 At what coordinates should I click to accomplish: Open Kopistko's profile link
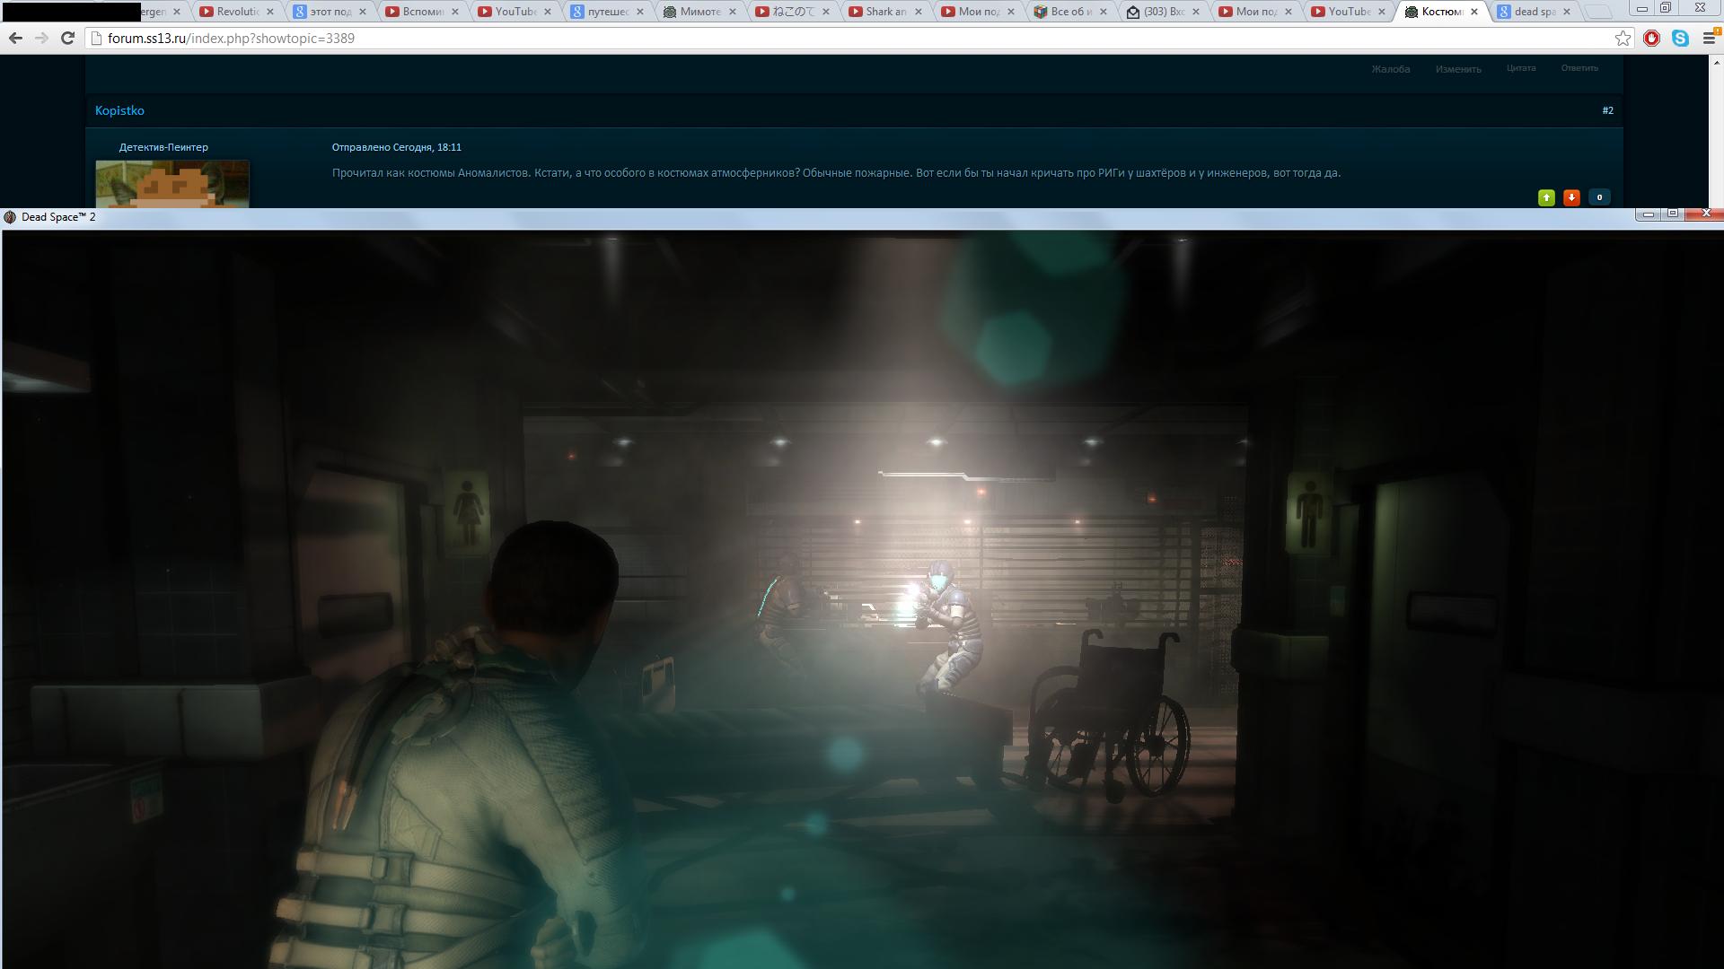coord(119,110)
